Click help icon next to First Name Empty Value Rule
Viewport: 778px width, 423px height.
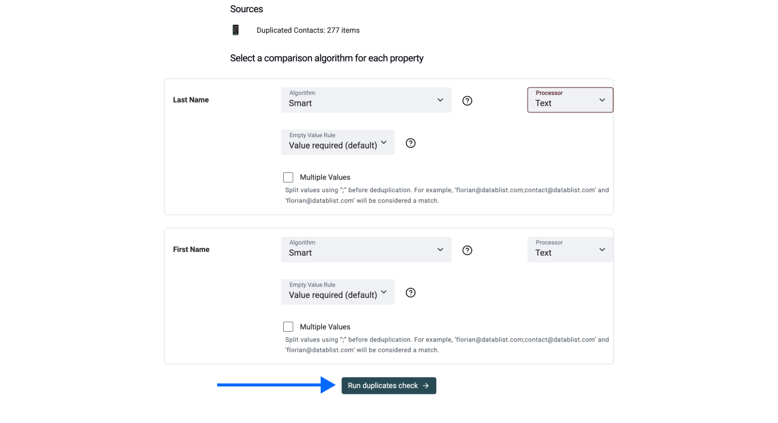tap(411, 292)
